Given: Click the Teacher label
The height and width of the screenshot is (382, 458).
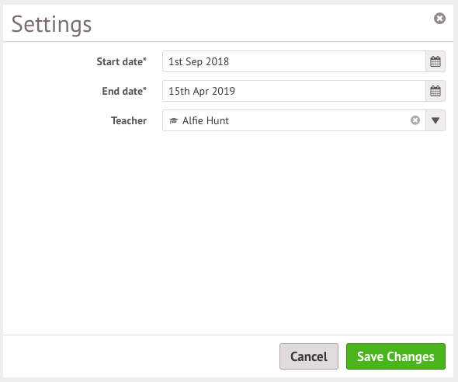Looking at the screenshot, I should point(129,120).
